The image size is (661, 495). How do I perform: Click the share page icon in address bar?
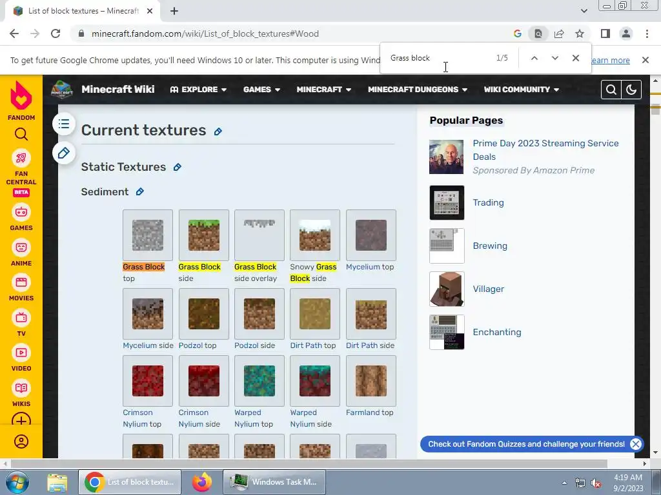559,34
